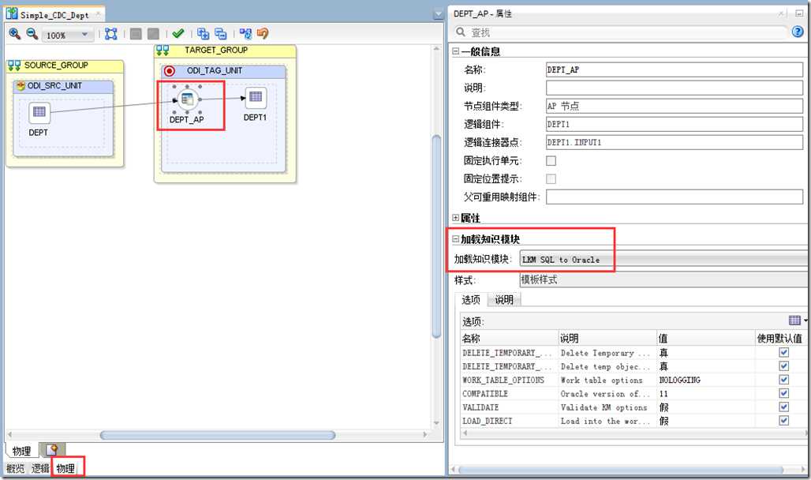811x480 pixels.
Task: Toggle default checkbox for VALIDATE option
Action: [x=784, y=407]
